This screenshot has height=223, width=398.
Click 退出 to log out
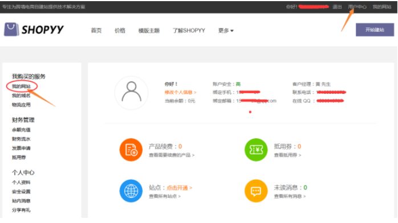coord(337,7)
